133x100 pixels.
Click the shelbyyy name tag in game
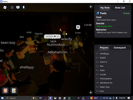click(x=27, y=67)
